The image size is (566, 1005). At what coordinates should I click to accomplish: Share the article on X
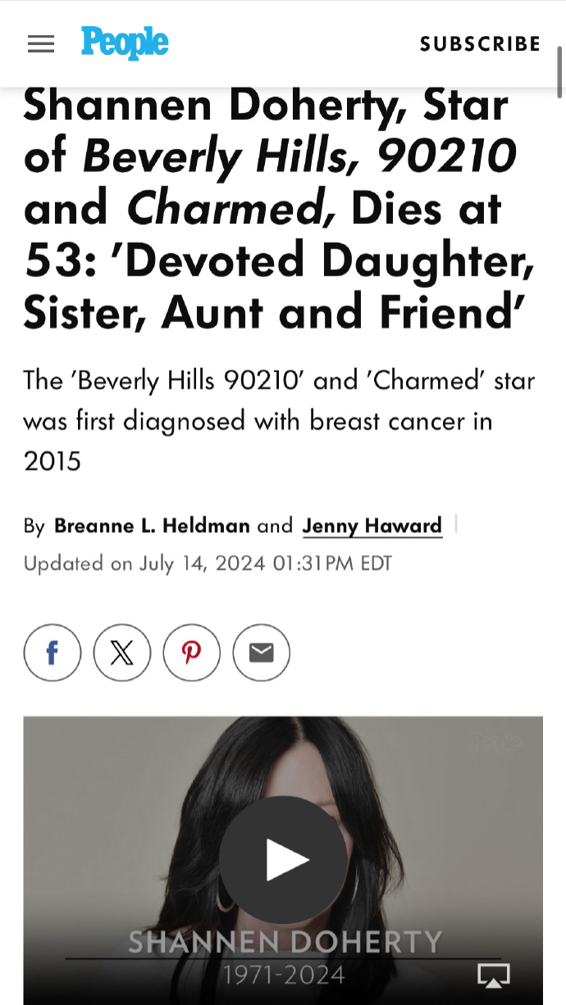point(122,653)
